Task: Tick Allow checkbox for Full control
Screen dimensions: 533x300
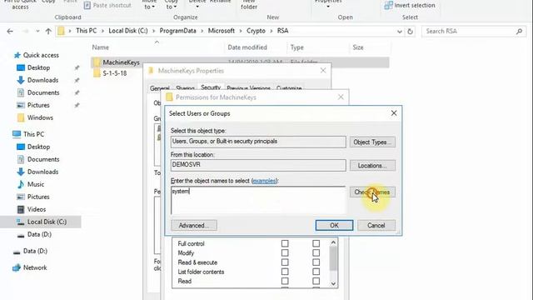Action: pos(285,243)
